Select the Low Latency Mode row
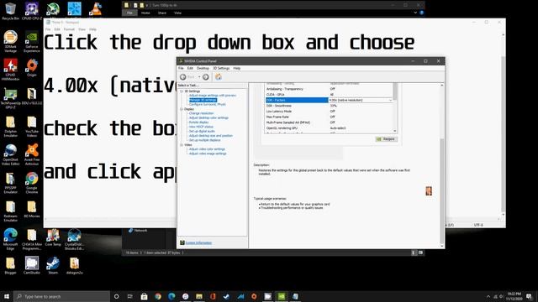The width and height of the screenshot is (538, 302). 329,112
